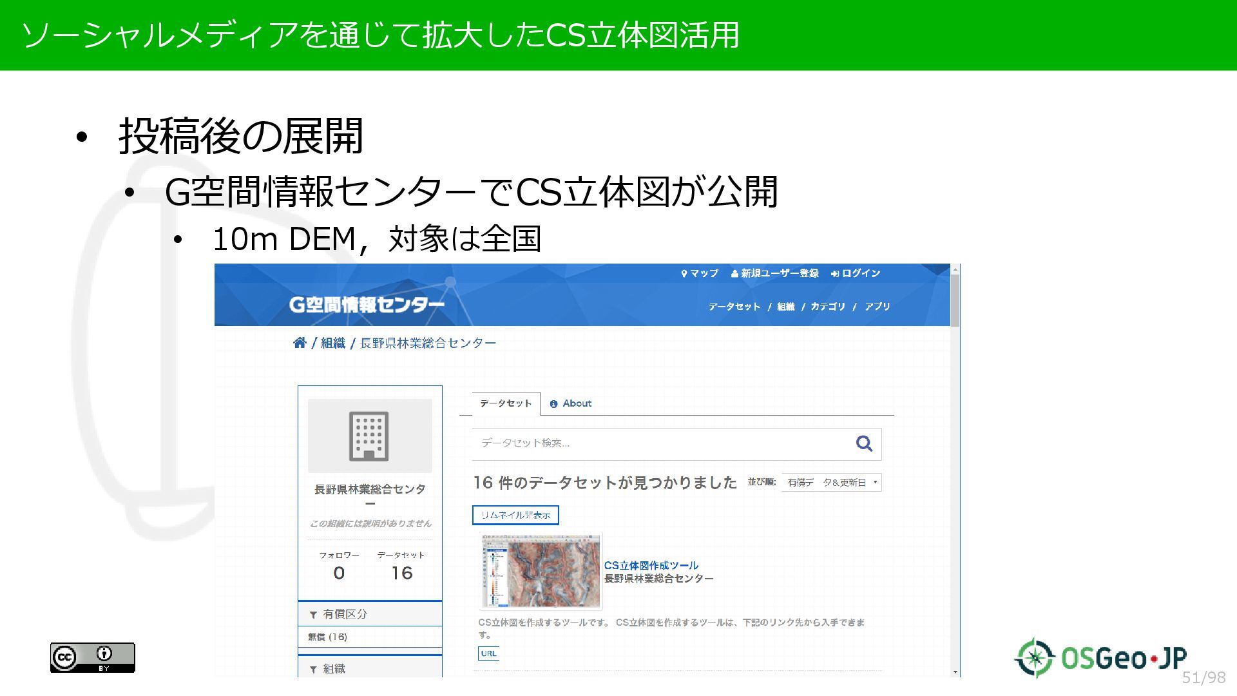1237x696 pixels.
Task: Click the OSGeo.JP logo
Action: 1100,657
